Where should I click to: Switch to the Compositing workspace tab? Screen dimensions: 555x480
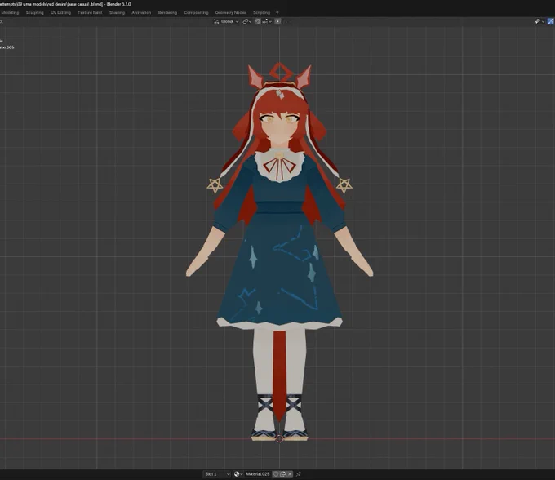[x=196, y=12]
